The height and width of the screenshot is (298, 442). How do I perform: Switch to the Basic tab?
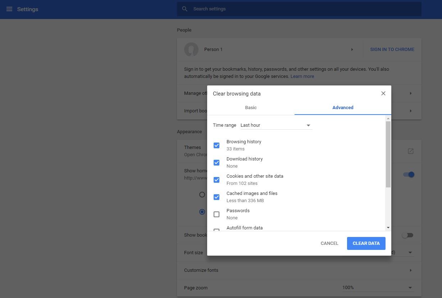click(251, 108)
